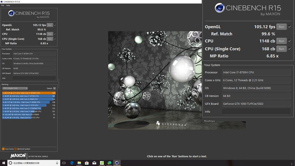This screenshot has width=295, height=166.
Task: Select ranking row 8 Intel Xeon X5650
Action: click(29, 115)
